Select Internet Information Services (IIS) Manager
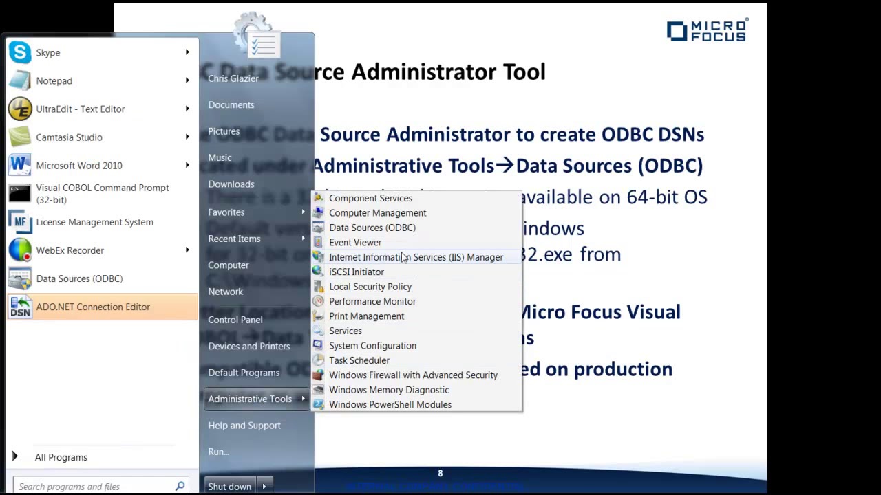881x495 pixels. 416,257
